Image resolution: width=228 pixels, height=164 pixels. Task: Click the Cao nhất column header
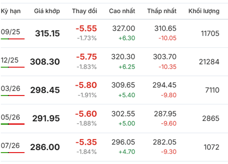coord(122,11)
